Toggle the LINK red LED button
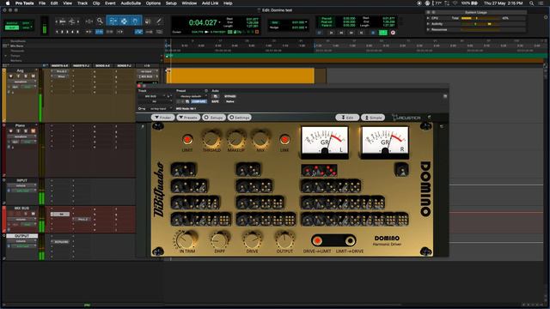 click(284, 140)
